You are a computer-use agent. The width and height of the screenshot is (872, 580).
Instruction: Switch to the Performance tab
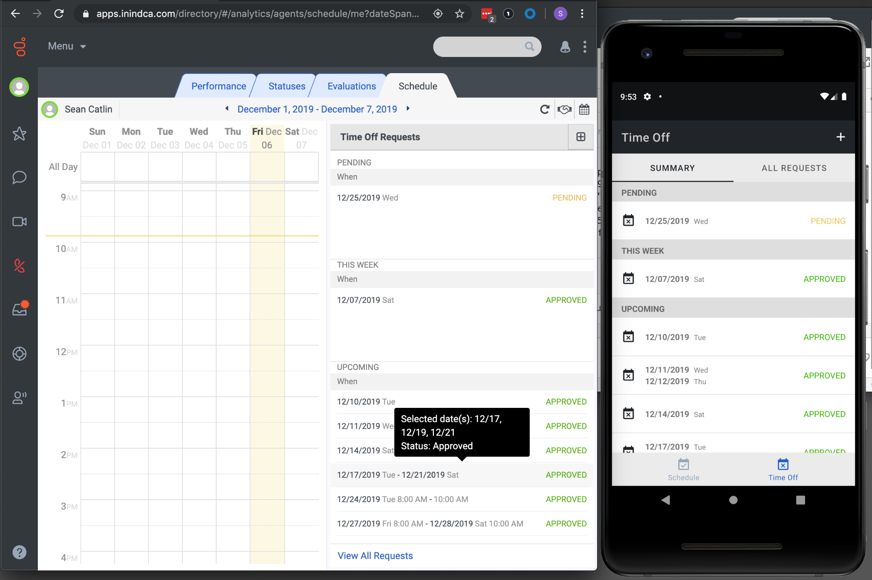tap(219, 86)
